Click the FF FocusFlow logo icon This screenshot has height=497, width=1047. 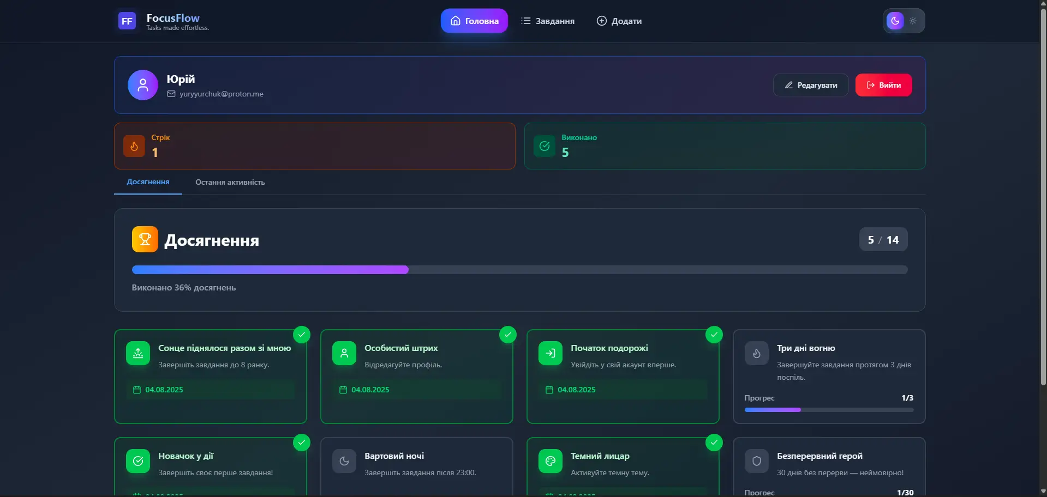tap(127, 21)
